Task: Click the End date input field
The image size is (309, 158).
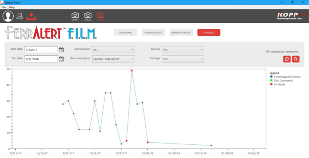Action: 41,59
